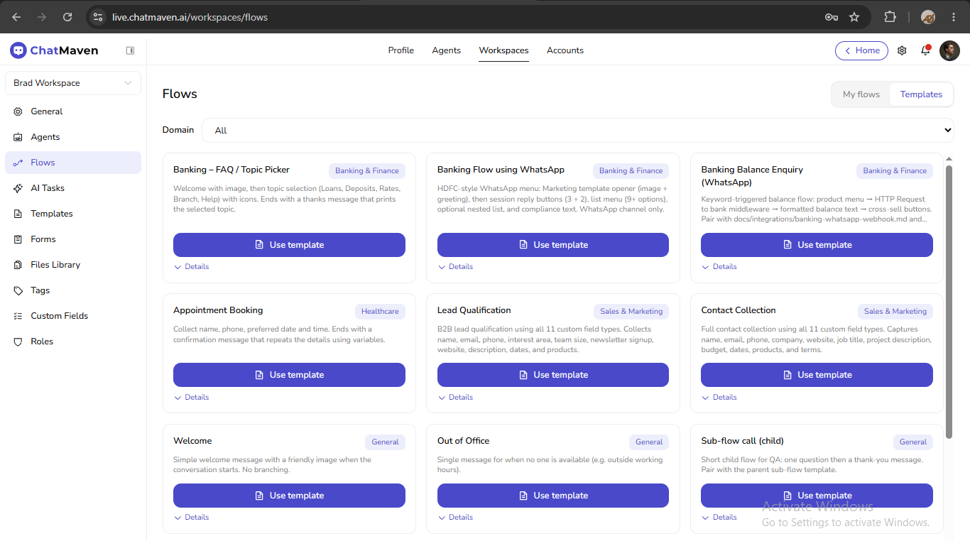
Task: Use template for Banking Balance Enquiry
Action: coord(817,245)
